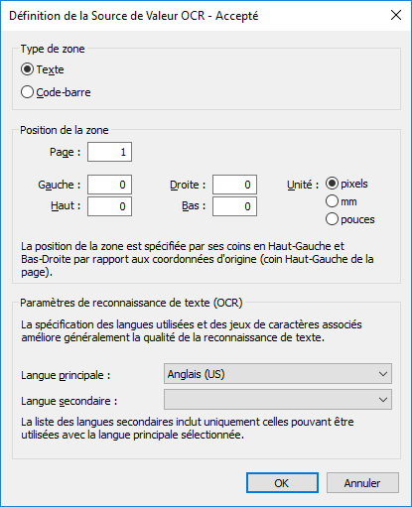
Task: Click the Page number input field
Action: pyautogui.click(x=109, y=152)
